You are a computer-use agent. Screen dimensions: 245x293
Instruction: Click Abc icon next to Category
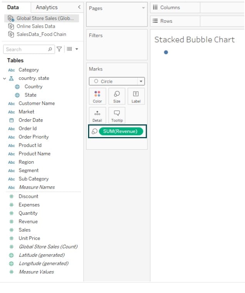12,70
